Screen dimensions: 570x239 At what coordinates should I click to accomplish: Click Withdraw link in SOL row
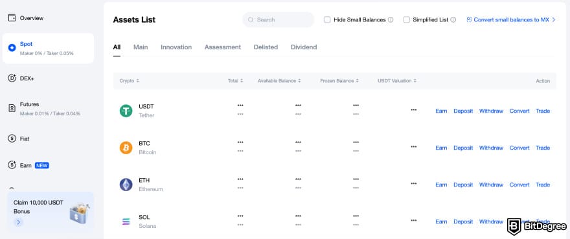pos(491,222)
